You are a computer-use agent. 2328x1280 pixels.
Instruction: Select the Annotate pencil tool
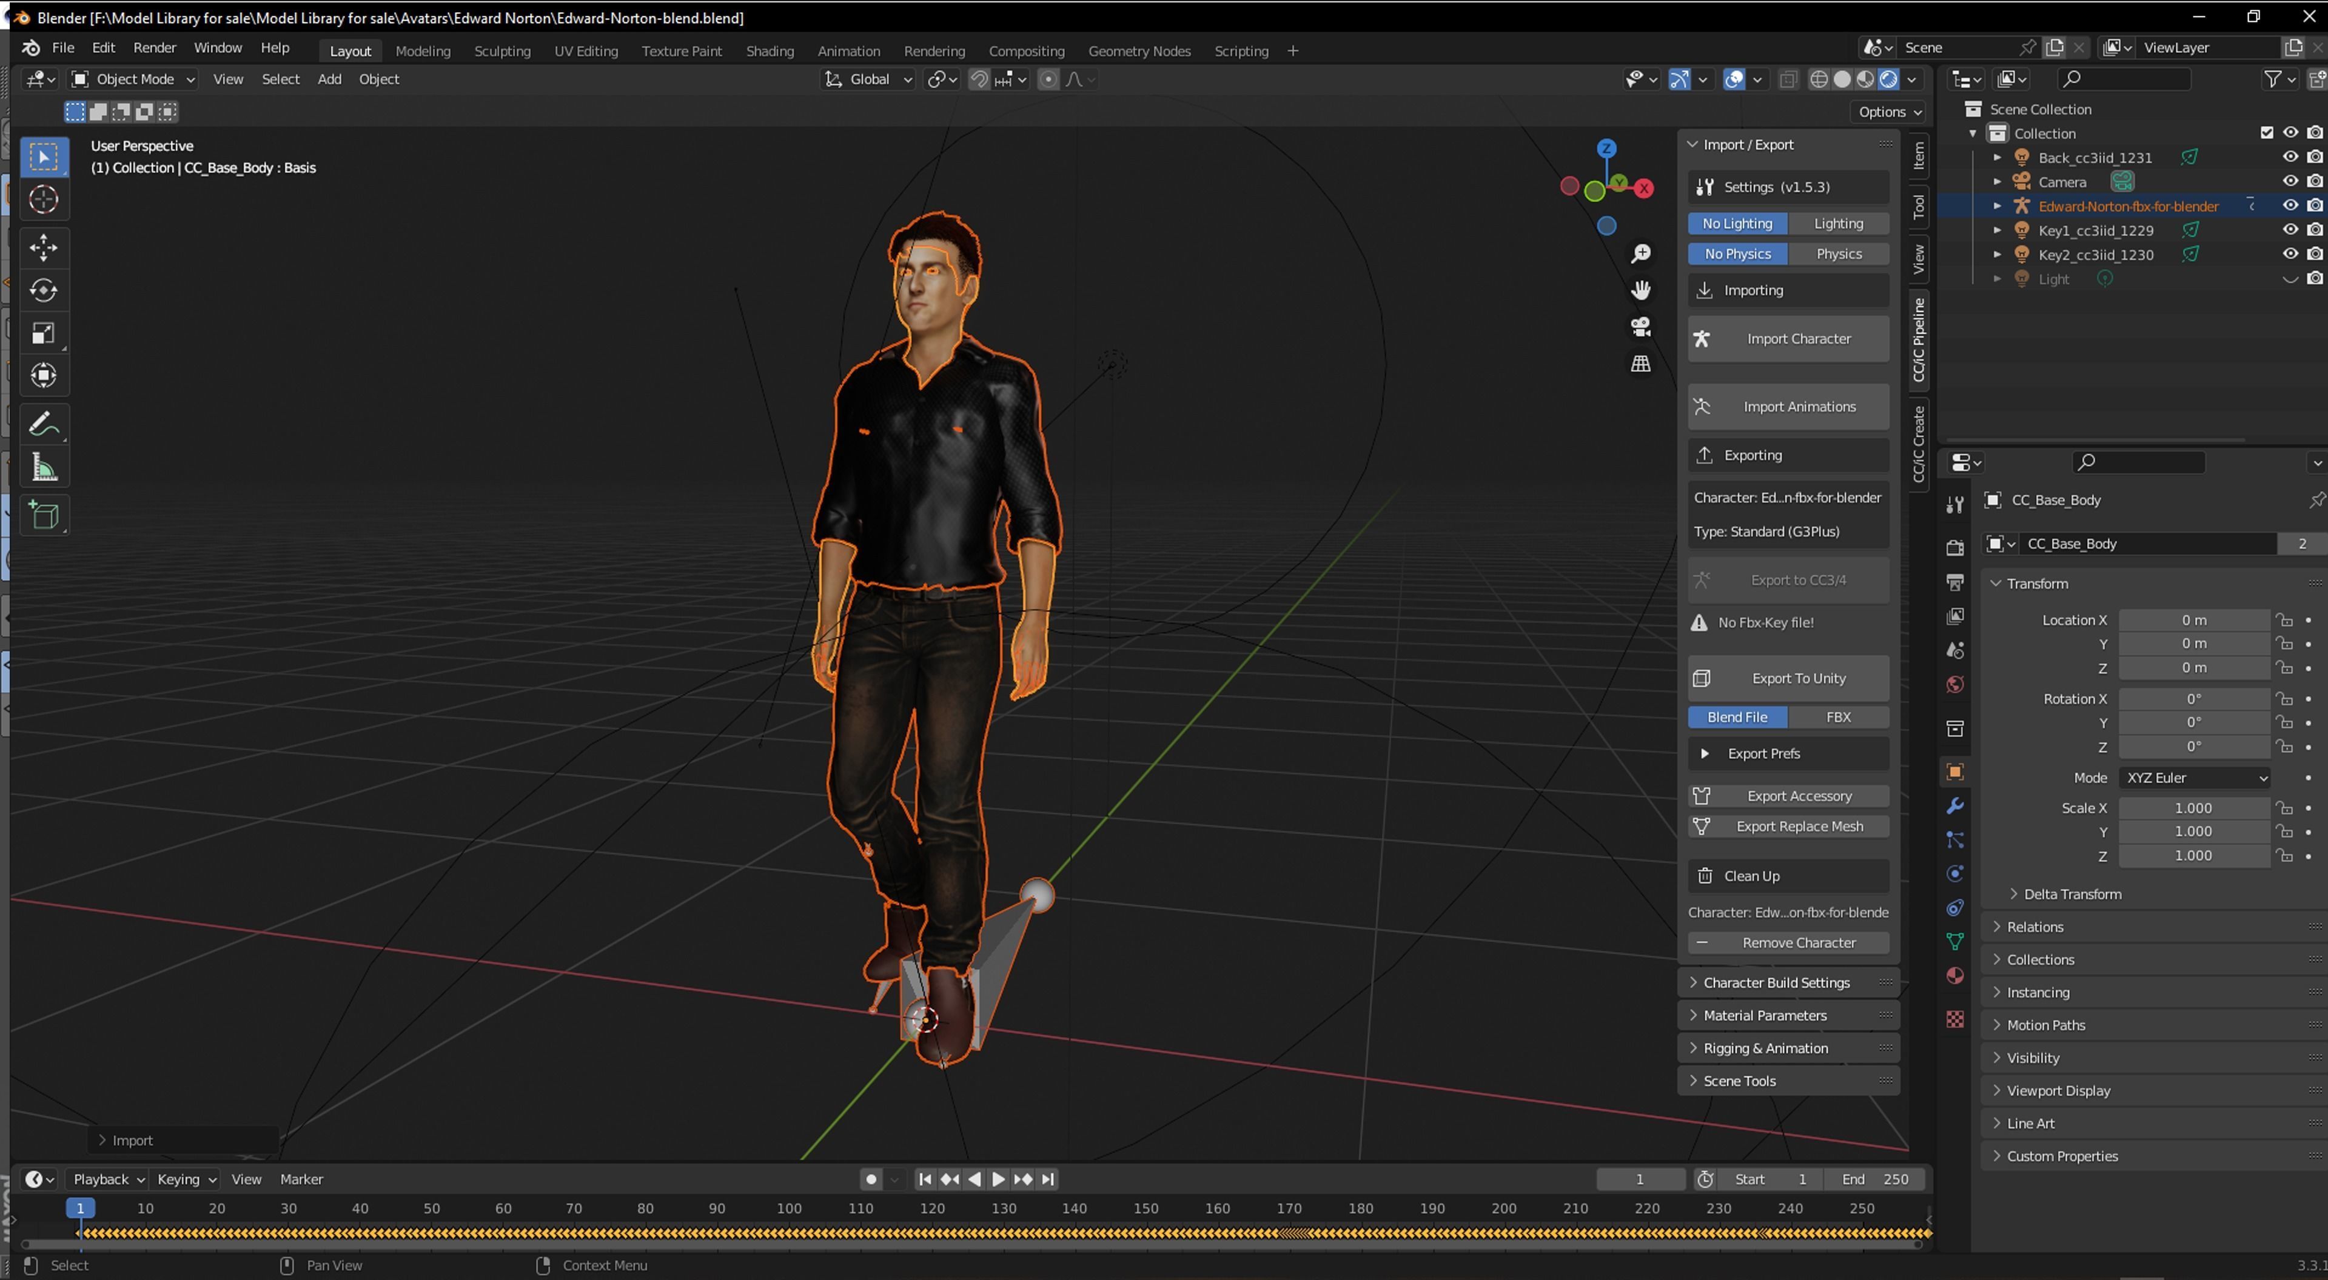click(x=44, y=424)
